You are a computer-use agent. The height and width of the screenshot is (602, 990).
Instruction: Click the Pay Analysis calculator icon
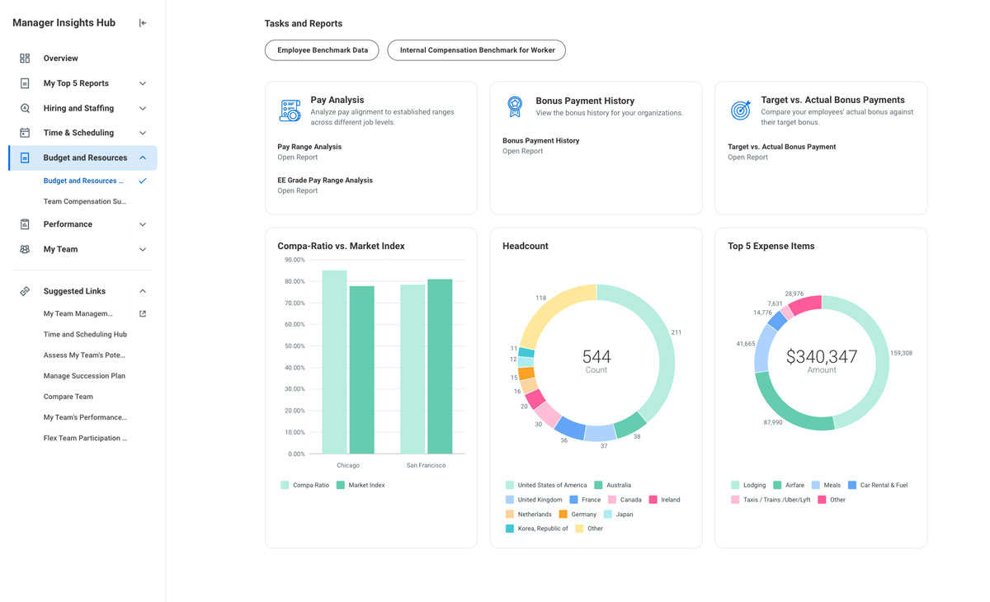click(290, 108)
